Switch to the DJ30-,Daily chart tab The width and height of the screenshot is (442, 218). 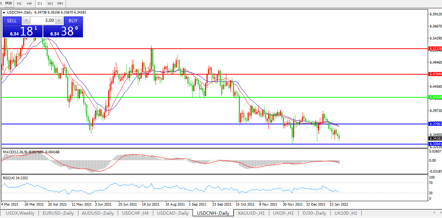tap(315, 213)
